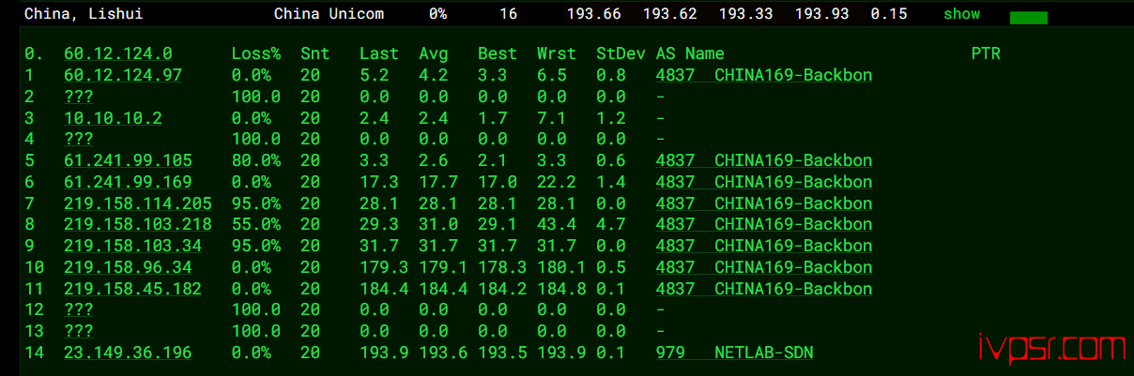Viewport: 1134px width, 376px height.
Task: Open AS 4837 CHINA169-Backbon on hop 1
Action: tap(764, 75)
